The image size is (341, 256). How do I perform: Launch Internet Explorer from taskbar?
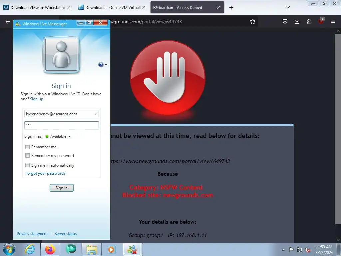pyautogui.click(x=30, y=249)
